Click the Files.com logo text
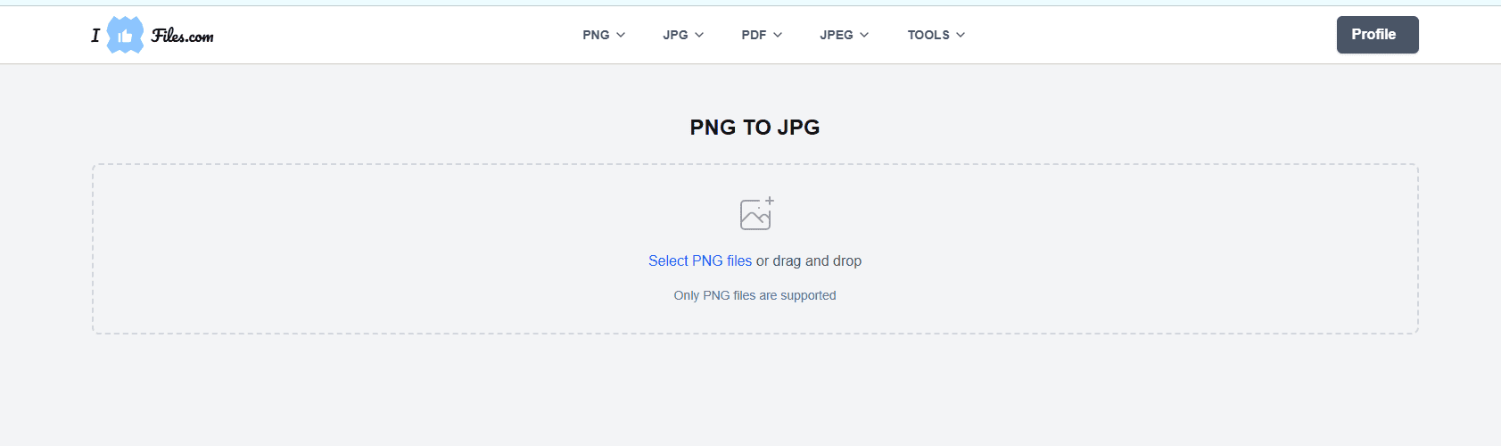The image size is (1501, 446). [x=182, y=36]
